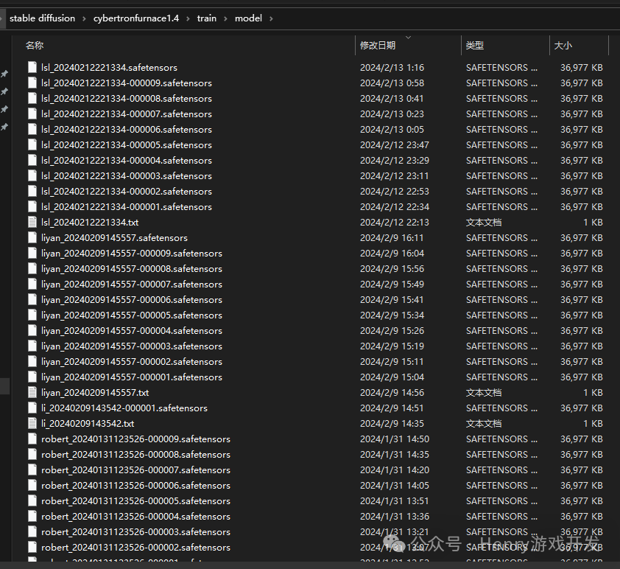Click 'model' breadcrumb segment

tap(248, 18)
